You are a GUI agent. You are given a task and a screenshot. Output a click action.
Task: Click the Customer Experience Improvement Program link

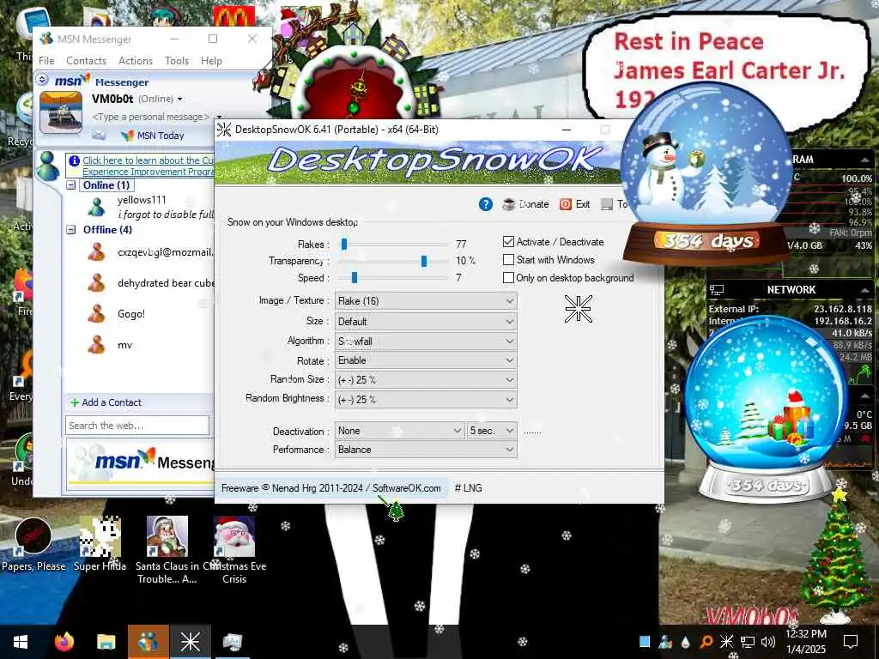tap(148, 166)
